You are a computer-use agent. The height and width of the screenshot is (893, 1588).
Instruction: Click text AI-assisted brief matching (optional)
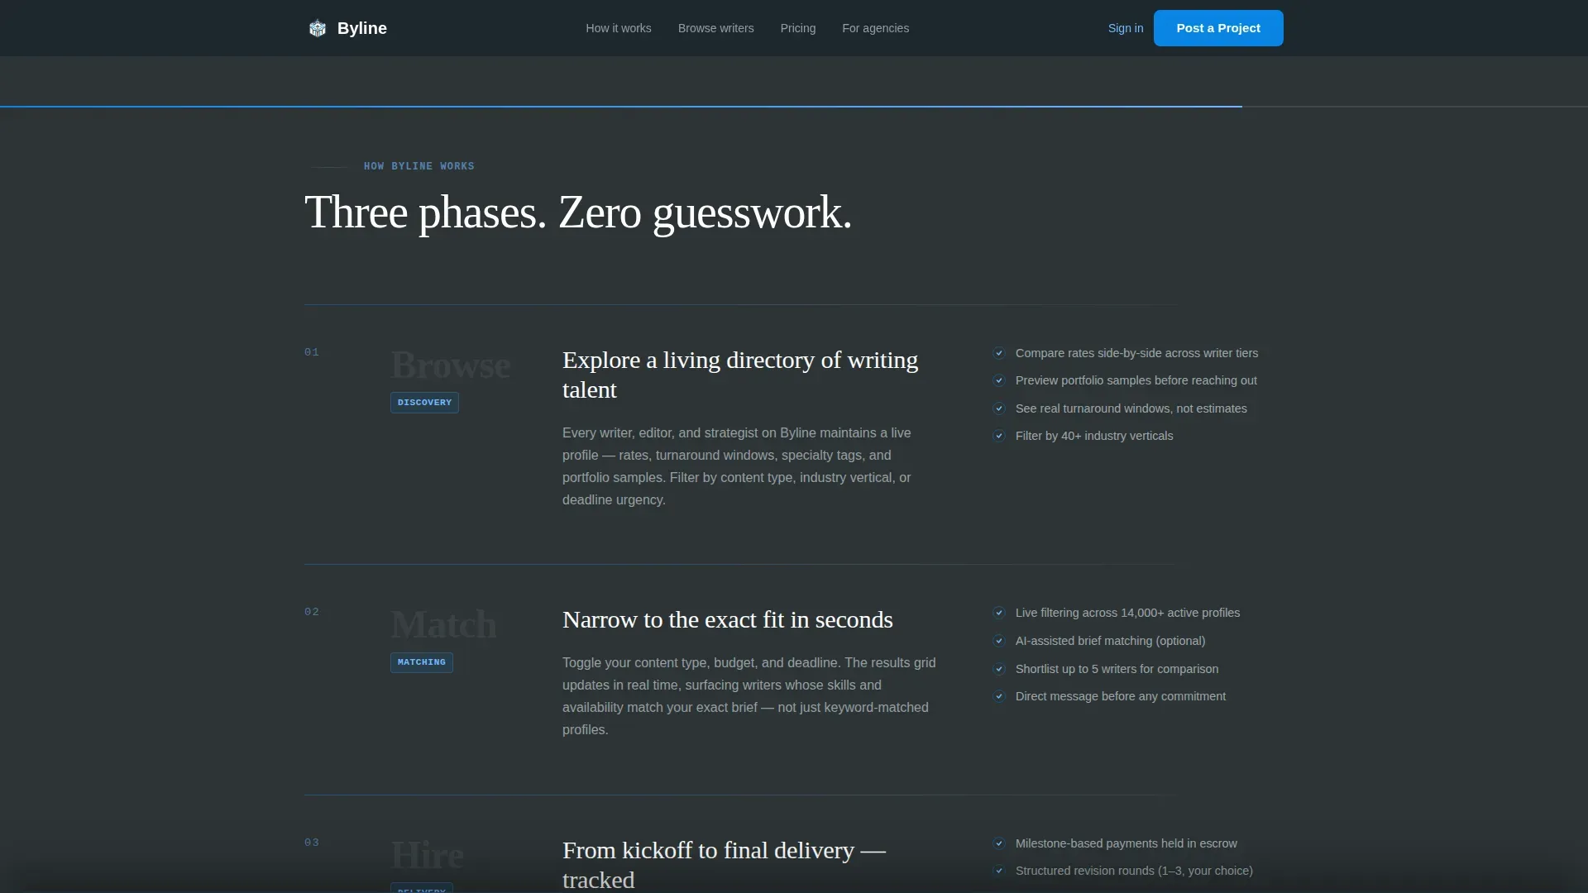tap(1111, 641)
